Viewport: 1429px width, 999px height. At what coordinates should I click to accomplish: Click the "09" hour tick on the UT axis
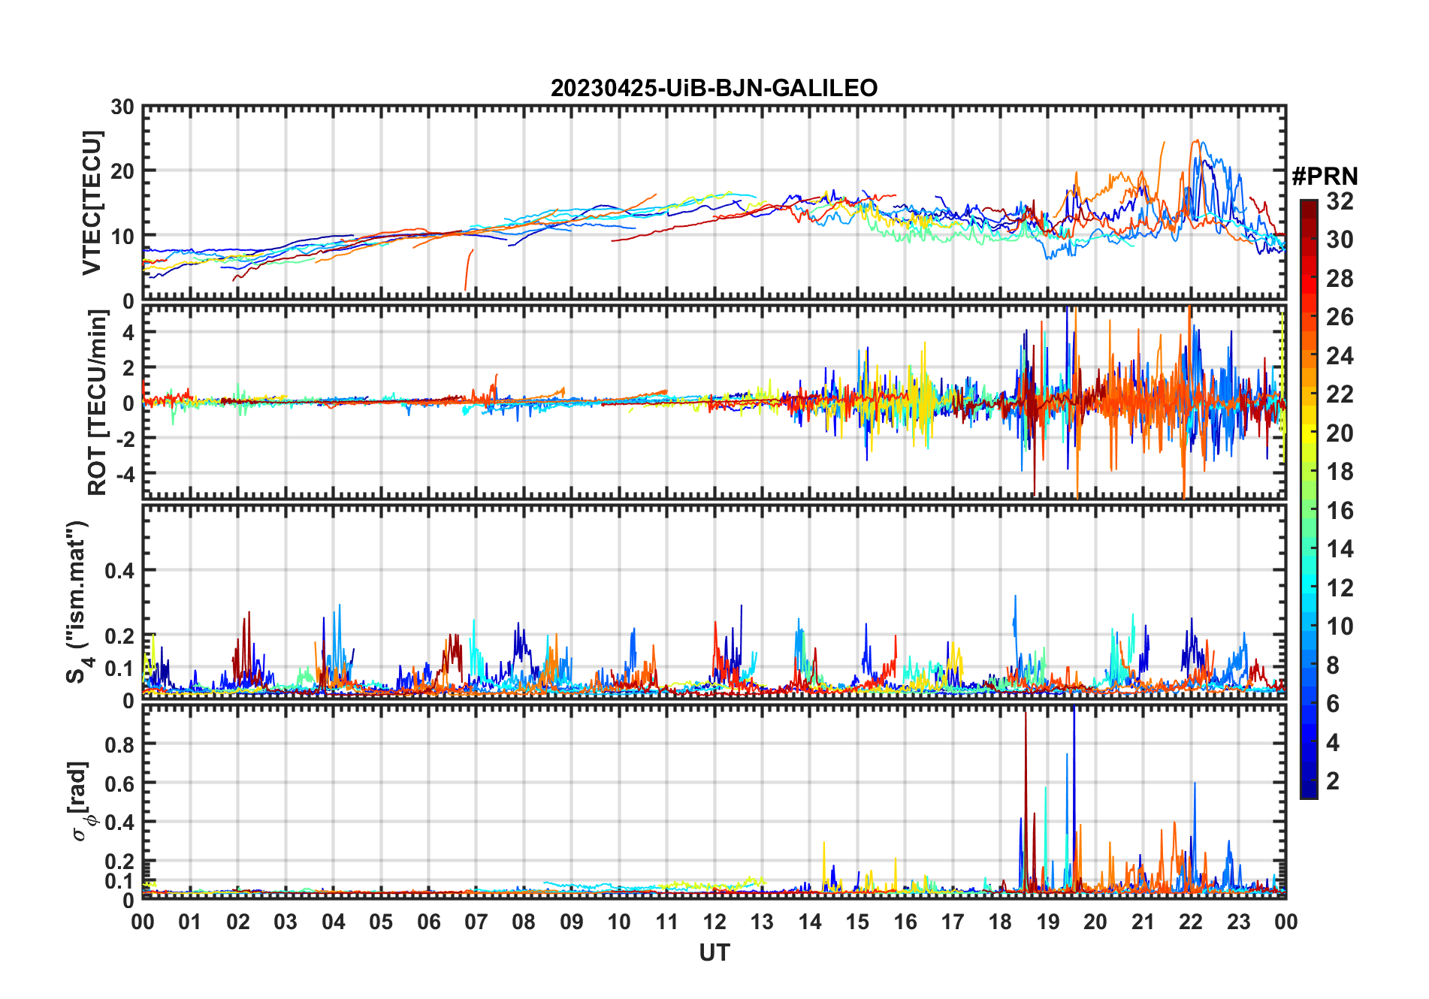pyautogui.click(x=572, y=922)
